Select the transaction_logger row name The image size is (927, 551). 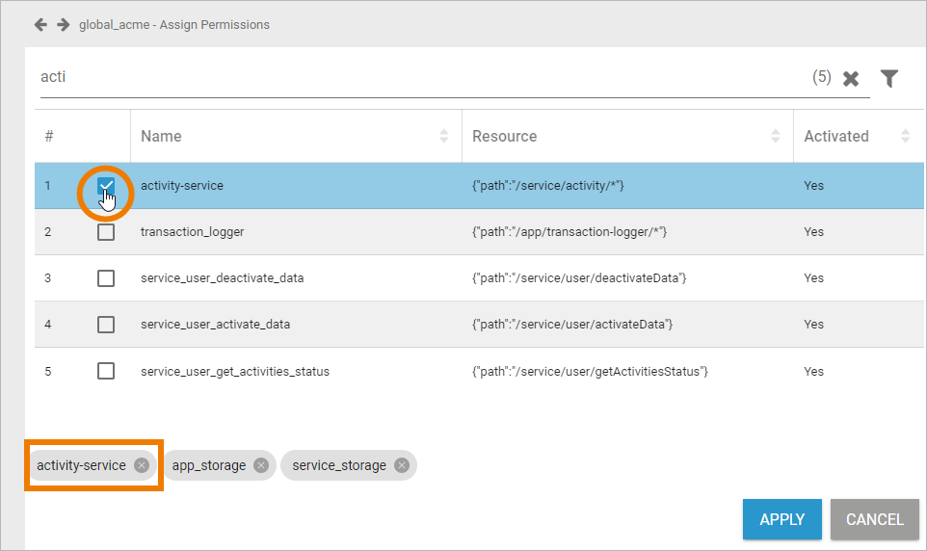click(x=192, y=232)
